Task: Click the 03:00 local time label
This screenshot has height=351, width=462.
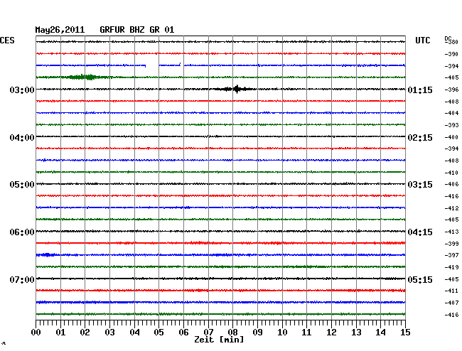Action: coord(22,90)
